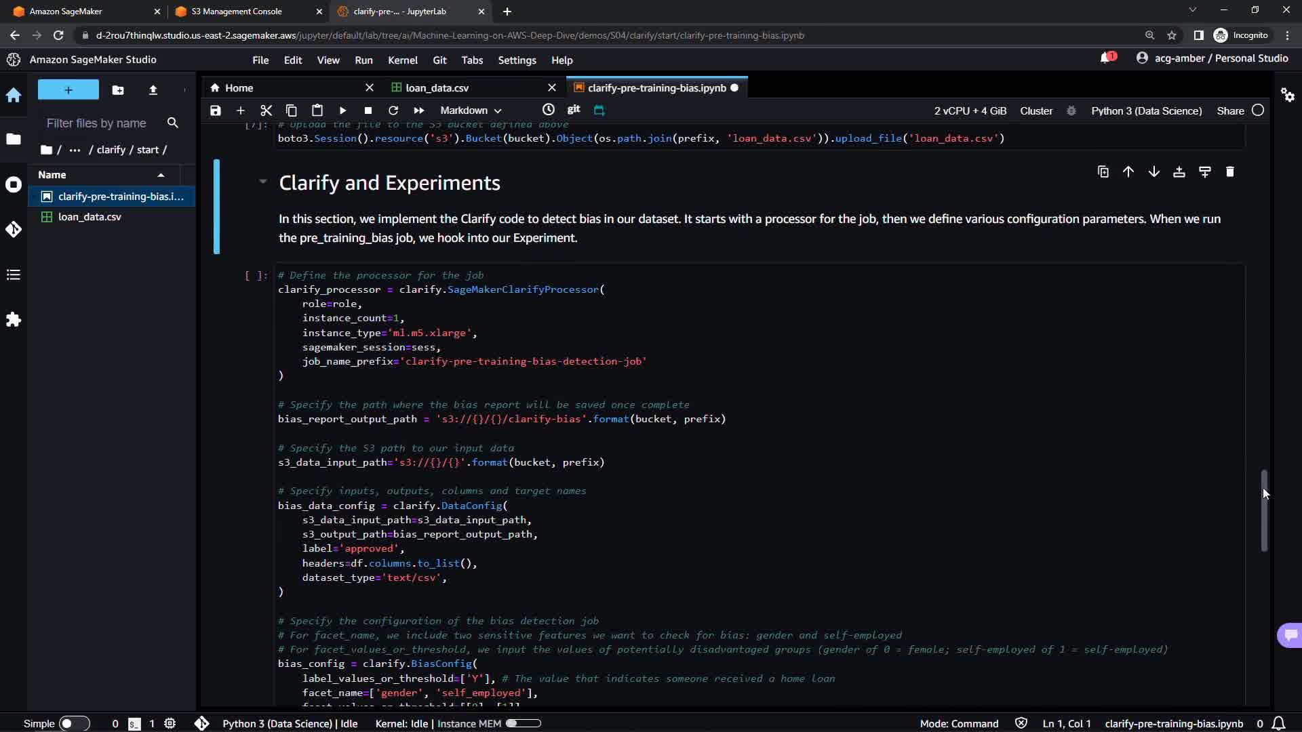
Task: Open the Extension Manager puzzle piece icon
Action: (14, 320)
